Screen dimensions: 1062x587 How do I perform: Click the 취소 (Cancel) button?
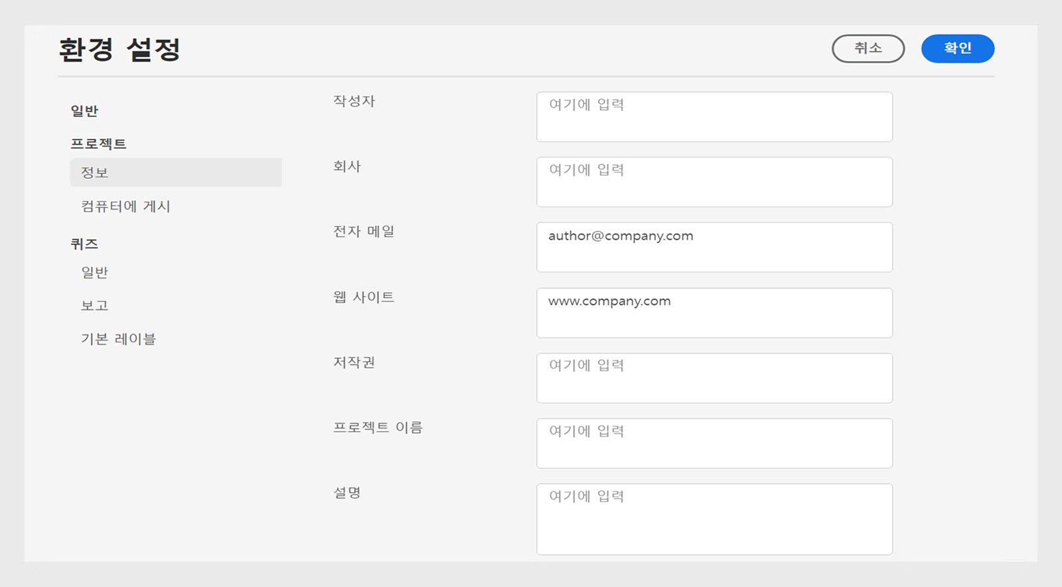868,48
